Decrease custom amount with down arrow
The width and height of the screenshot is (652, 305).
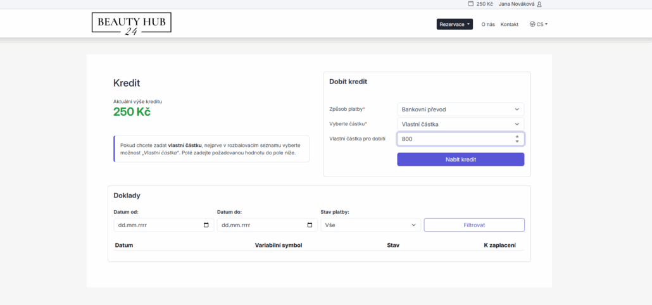coord(517,141)
